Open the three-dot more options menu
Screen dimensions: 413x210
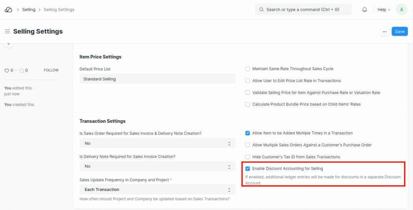pos(384,32)
